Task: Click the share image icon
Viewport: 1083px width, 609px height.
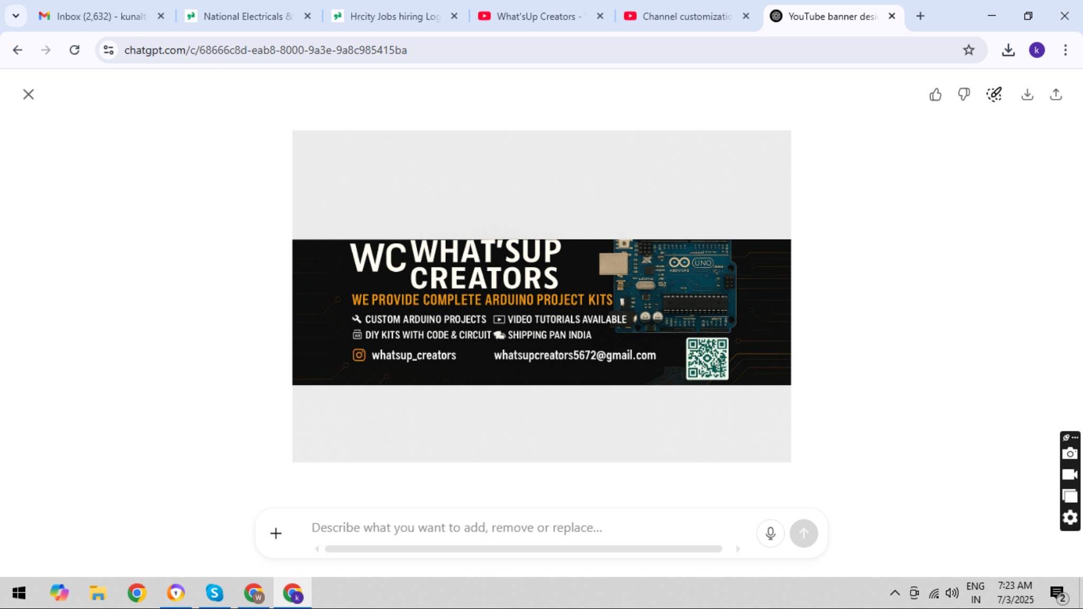Action: click(x=1056, y=95)
